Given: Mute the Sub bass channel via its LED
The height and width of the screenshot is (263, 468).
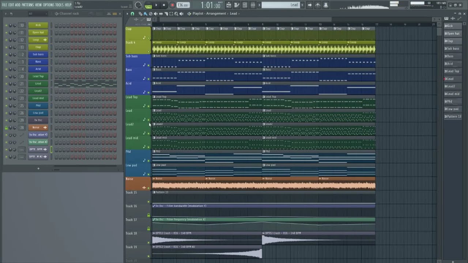Looking at the screenshot, I should [x=6, y=54].
